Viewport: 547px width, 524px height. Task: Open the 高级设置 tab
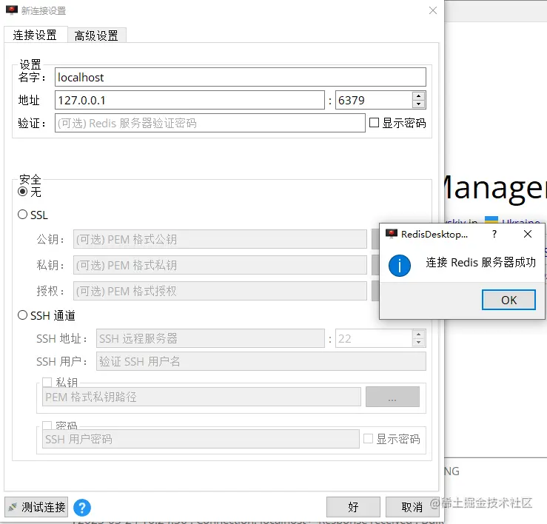click(x=96, y=36)
